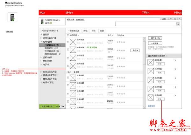Tick the checkbox in the 3825K app row
Screen dimensions: 191x135
coord(68,42)
